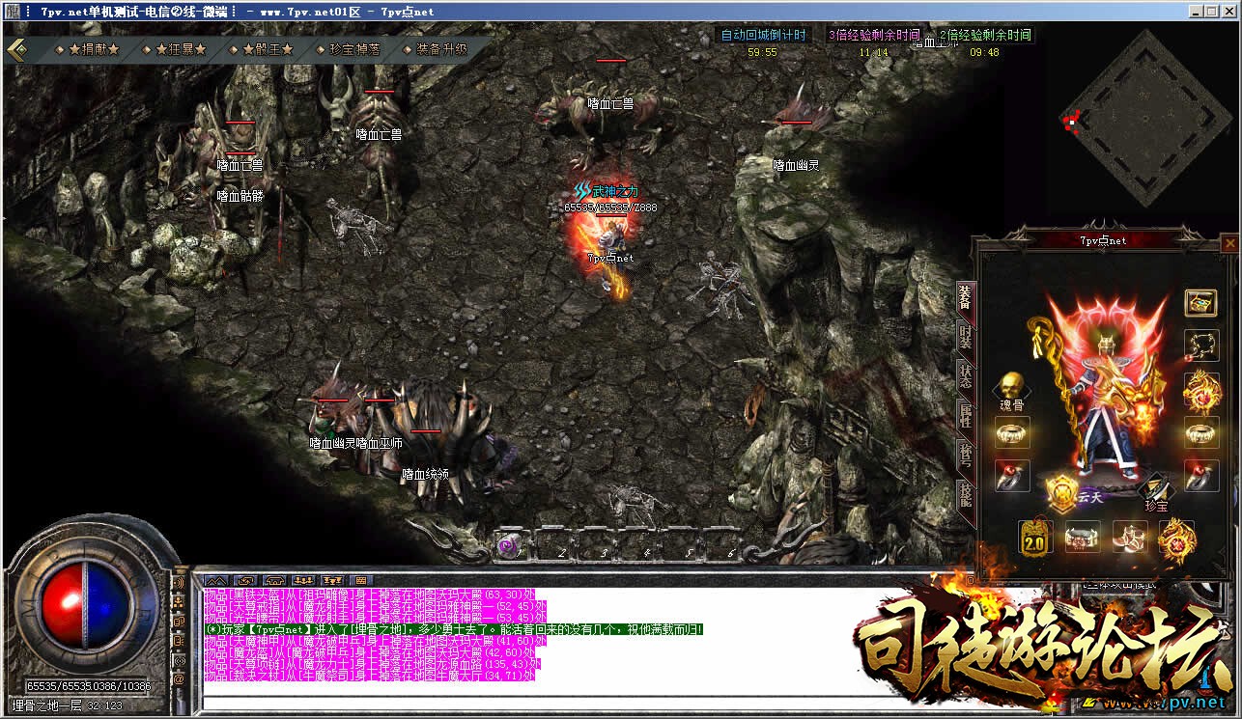Image resolution: width=1242 pixels, height=719 pixels.
Task: Click the 2倍经验剩余时间 label
Action: pyautogui.click(x=984, y=35)
